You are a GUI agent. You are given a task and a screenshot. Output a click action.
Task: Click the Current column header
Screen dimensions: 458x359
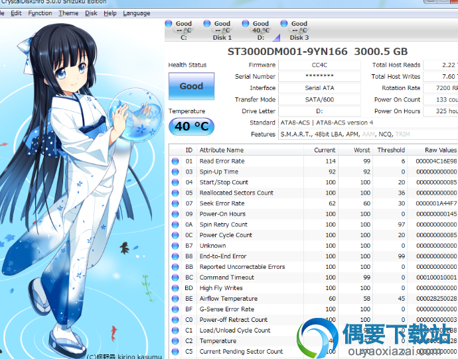[321, 150]
